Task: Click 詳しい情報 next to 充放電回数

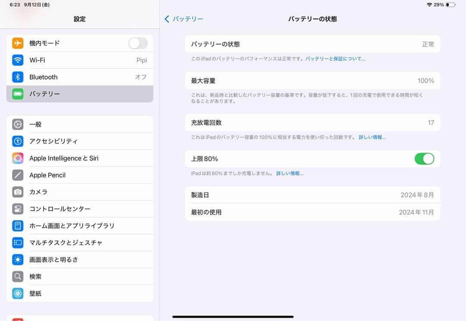Action: (372, 137)
